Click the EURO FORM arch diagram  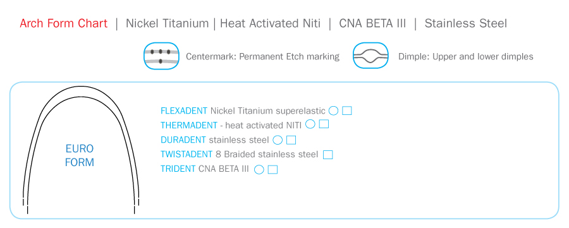[x=80, y=151]
